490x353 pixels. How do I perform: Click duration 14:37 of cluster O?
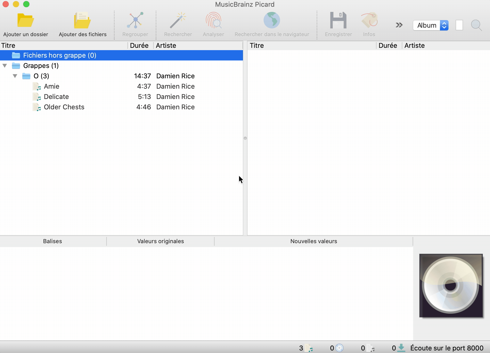pyautogui.click(x=142, y=76)
